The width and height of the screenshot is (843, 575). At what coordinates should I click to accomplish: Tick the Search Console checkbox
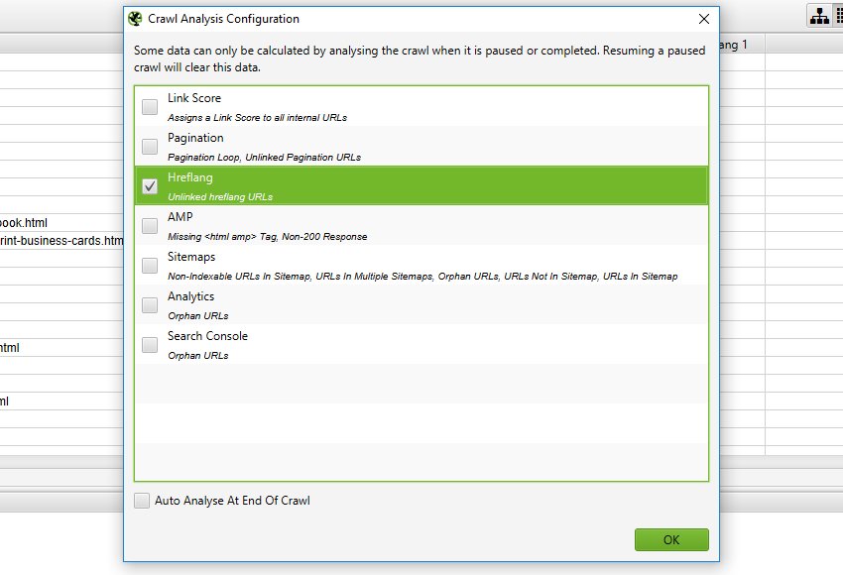pos(150,344)
